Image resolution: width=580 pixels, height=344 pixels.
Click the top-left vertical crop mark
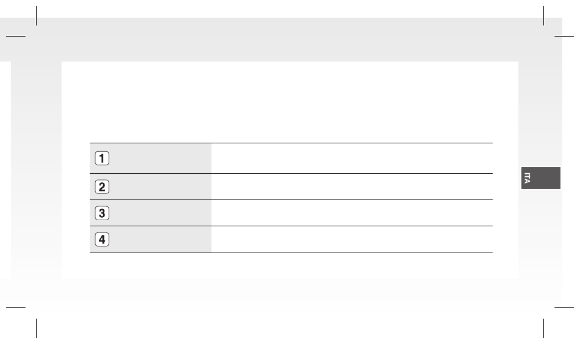[36, 15]
